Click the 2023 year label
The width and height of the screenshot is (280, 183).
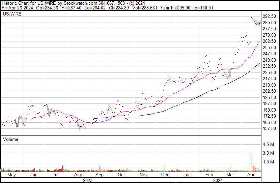tap(88, 180)
